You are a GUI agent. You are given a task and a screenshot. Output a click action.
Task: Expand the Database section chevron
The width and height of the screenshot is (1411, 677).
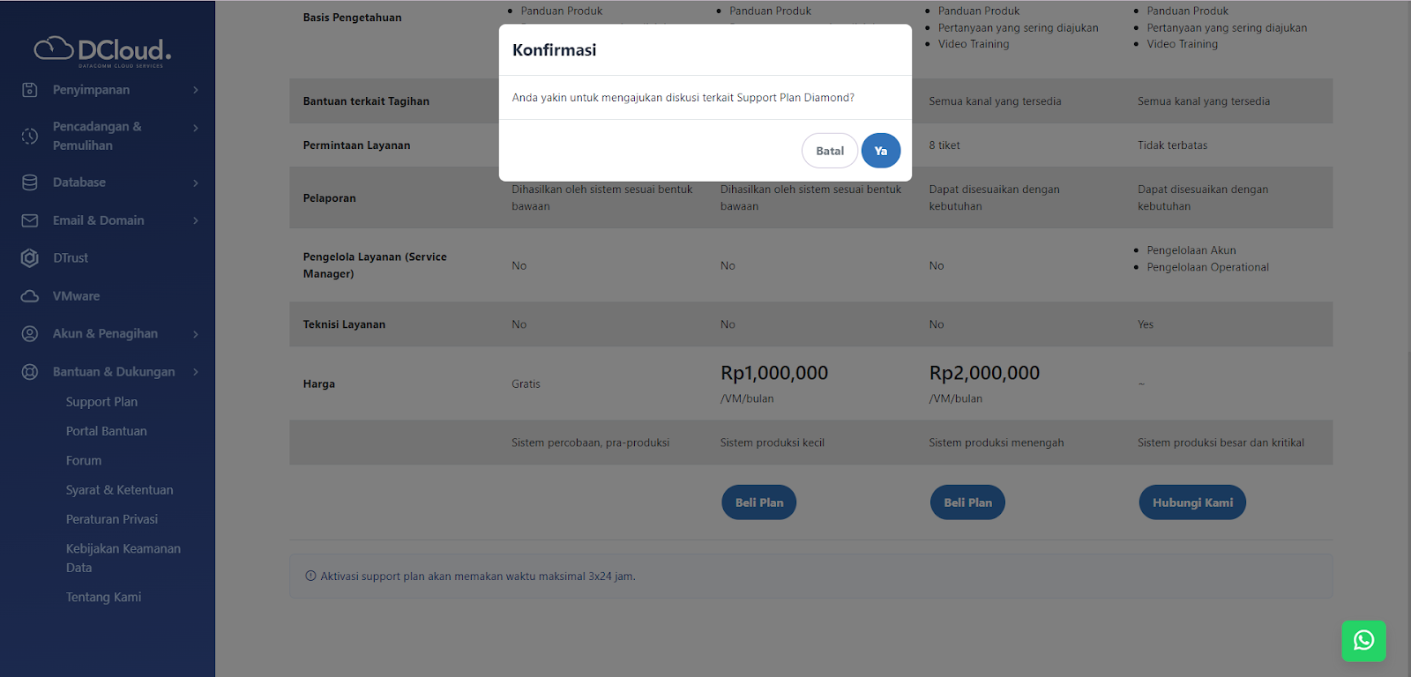click(196, 182)
